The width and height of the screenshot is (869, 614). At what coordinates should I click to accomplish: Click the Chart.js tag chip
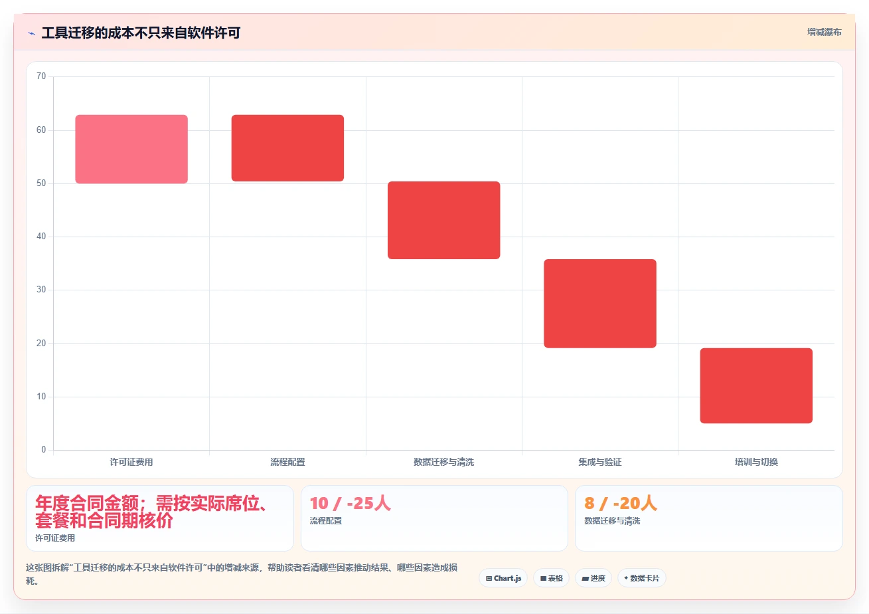pos(503,578)
